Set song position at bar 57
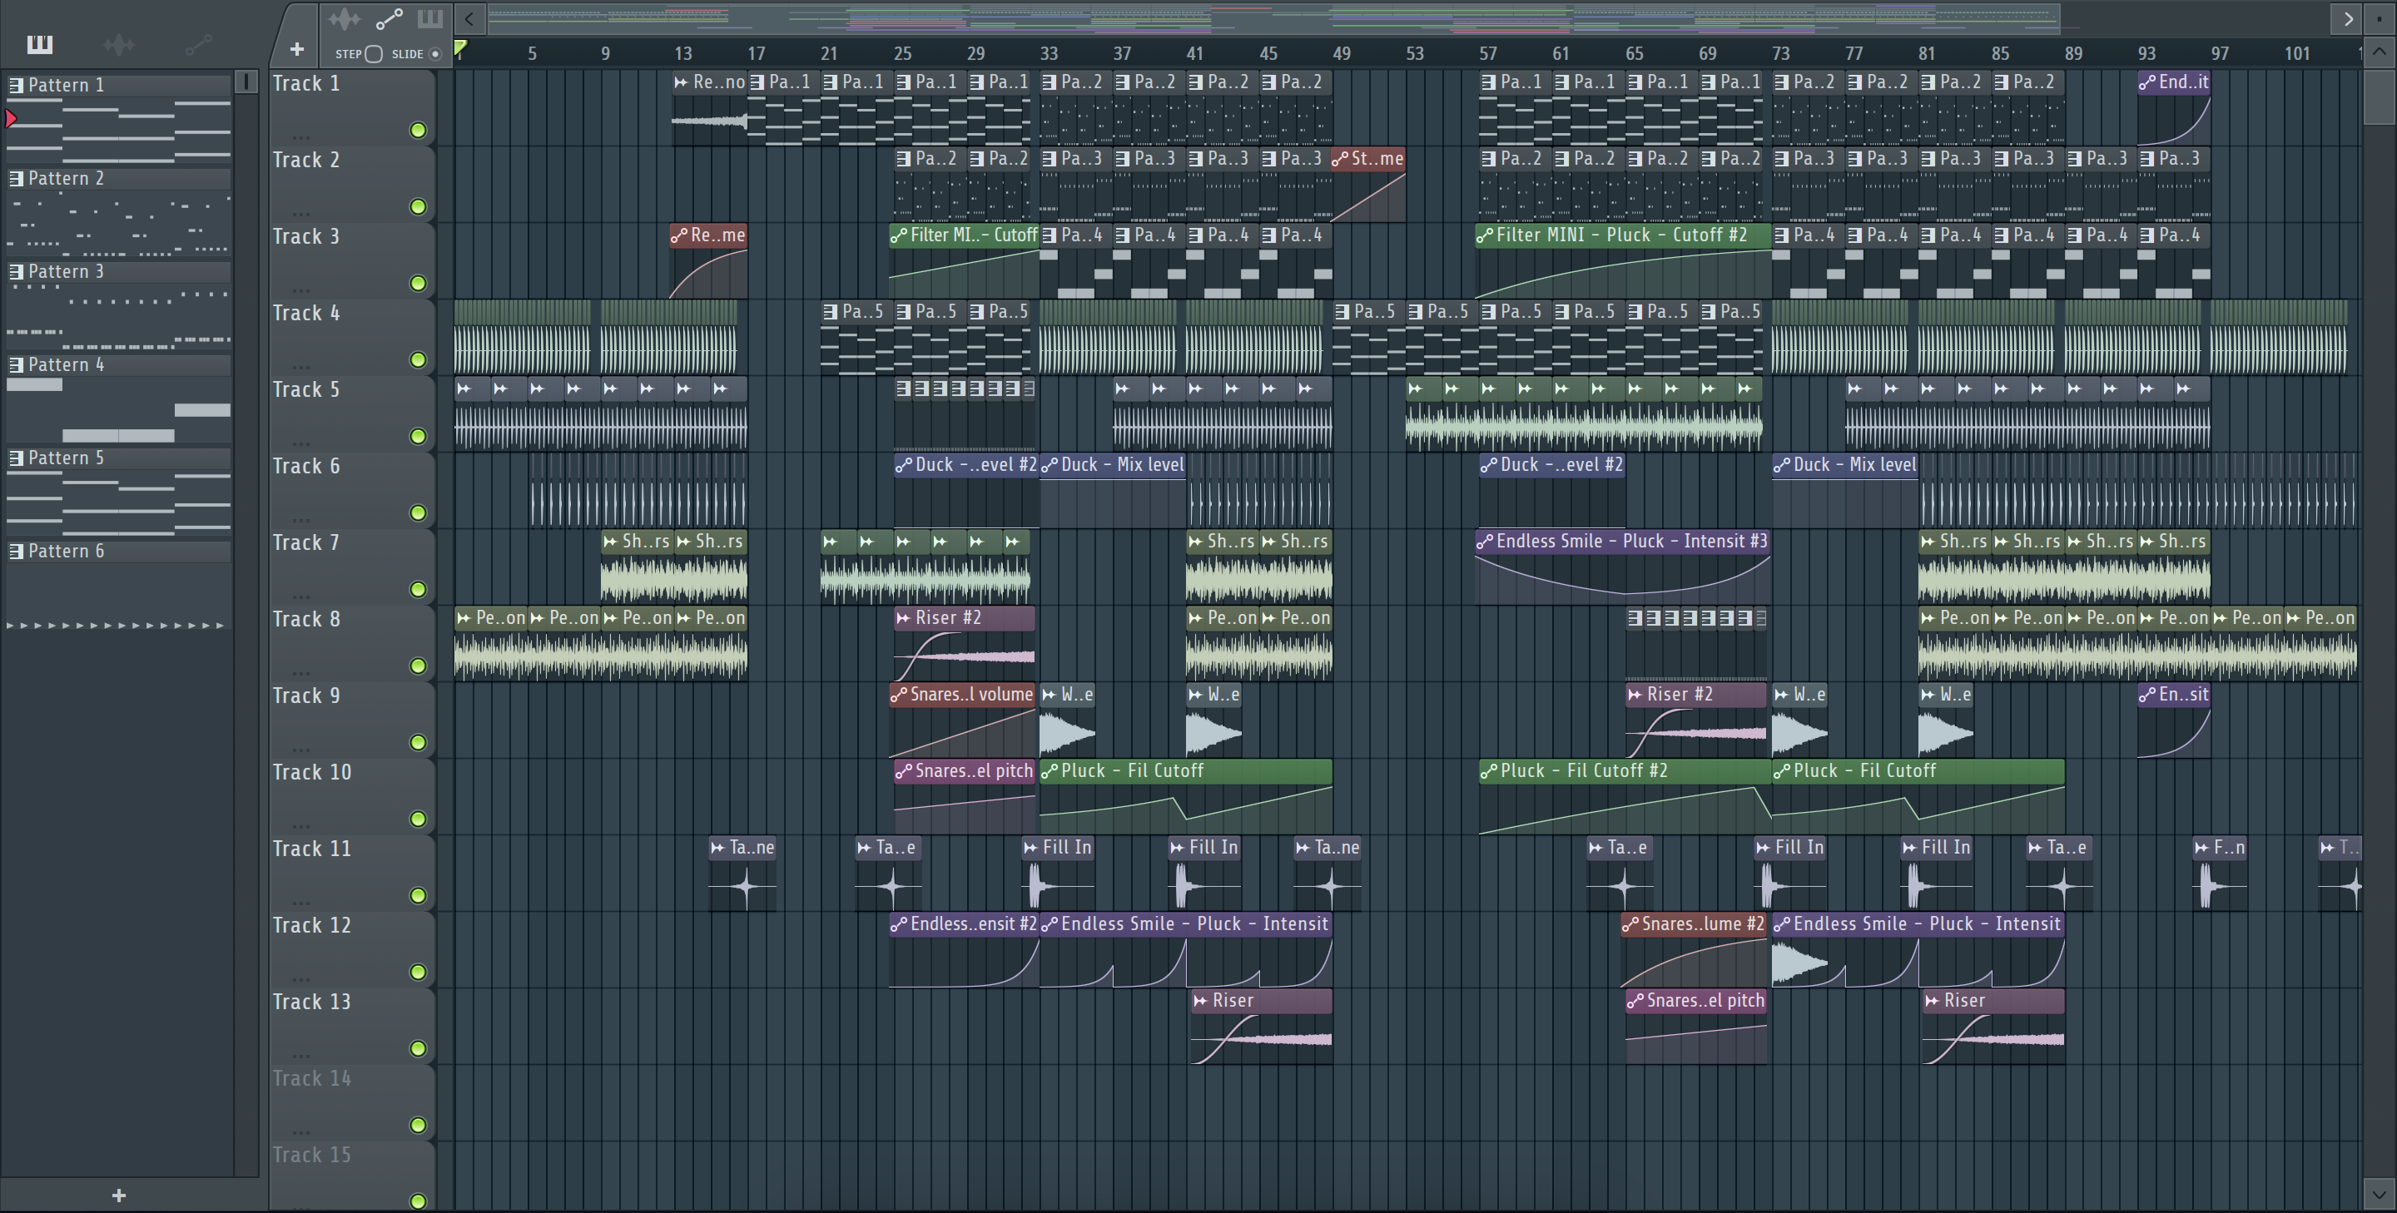 (1488, 54)
